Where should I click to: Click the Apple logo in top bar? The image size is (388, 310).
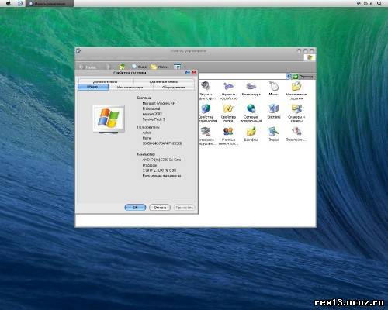click(x=9, y=3)
